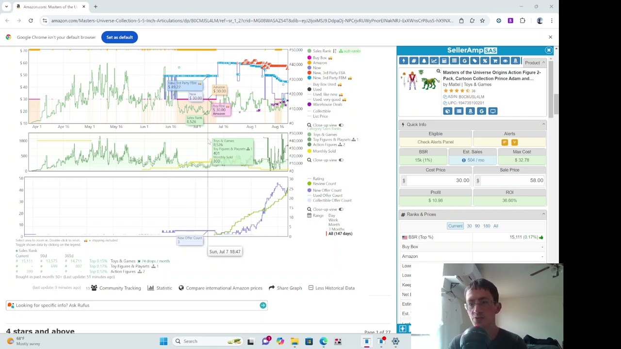Click the V alert badge
The width and height of the screenshot is (621, 349).
[514, 142]
